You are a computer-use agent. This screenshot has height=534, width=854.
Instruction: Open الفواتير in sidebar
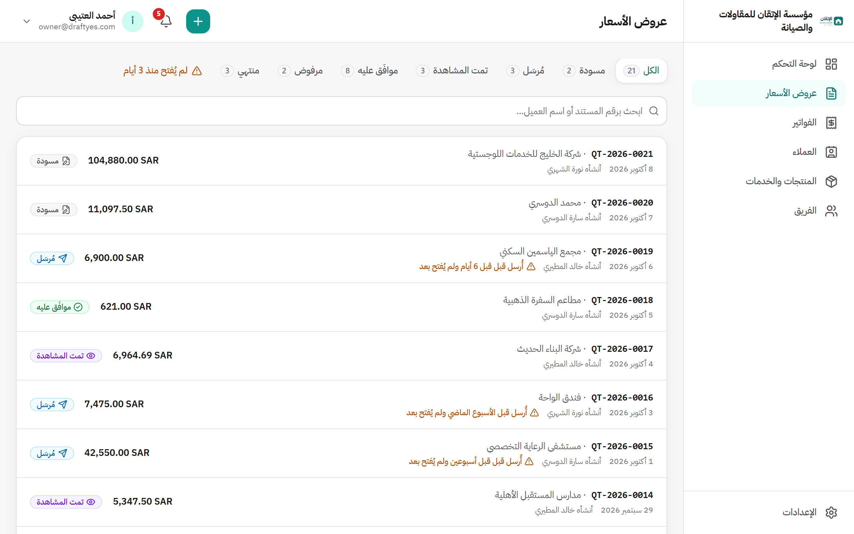pyautogui.click(x=769, y=122)
